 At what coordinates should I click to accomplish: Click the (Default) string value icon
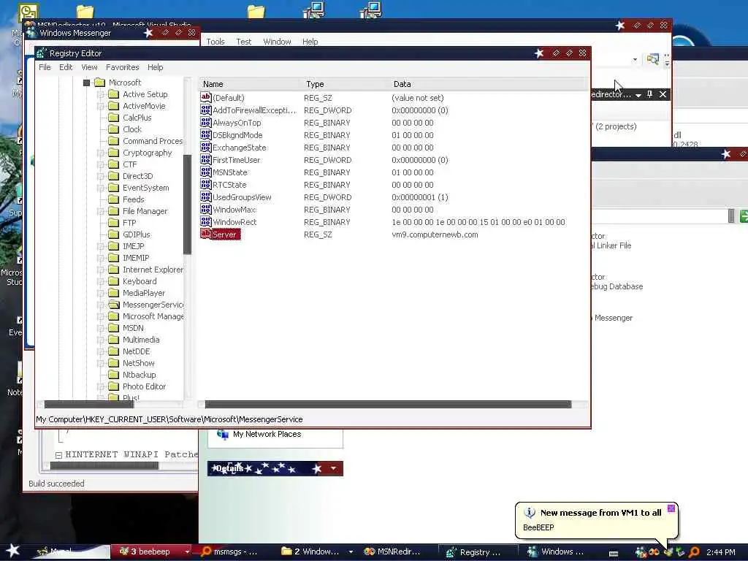click(205, 97)
